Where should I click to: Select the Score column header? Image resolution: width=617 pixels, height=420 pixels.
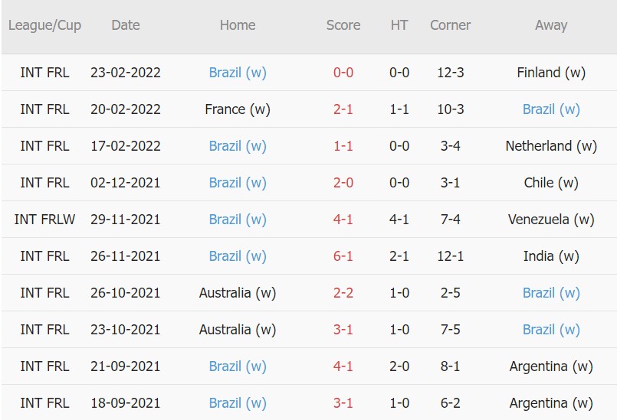click(x=343, y=25)
